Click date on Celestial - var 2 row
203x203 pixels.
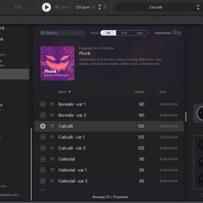click(168, 181)
